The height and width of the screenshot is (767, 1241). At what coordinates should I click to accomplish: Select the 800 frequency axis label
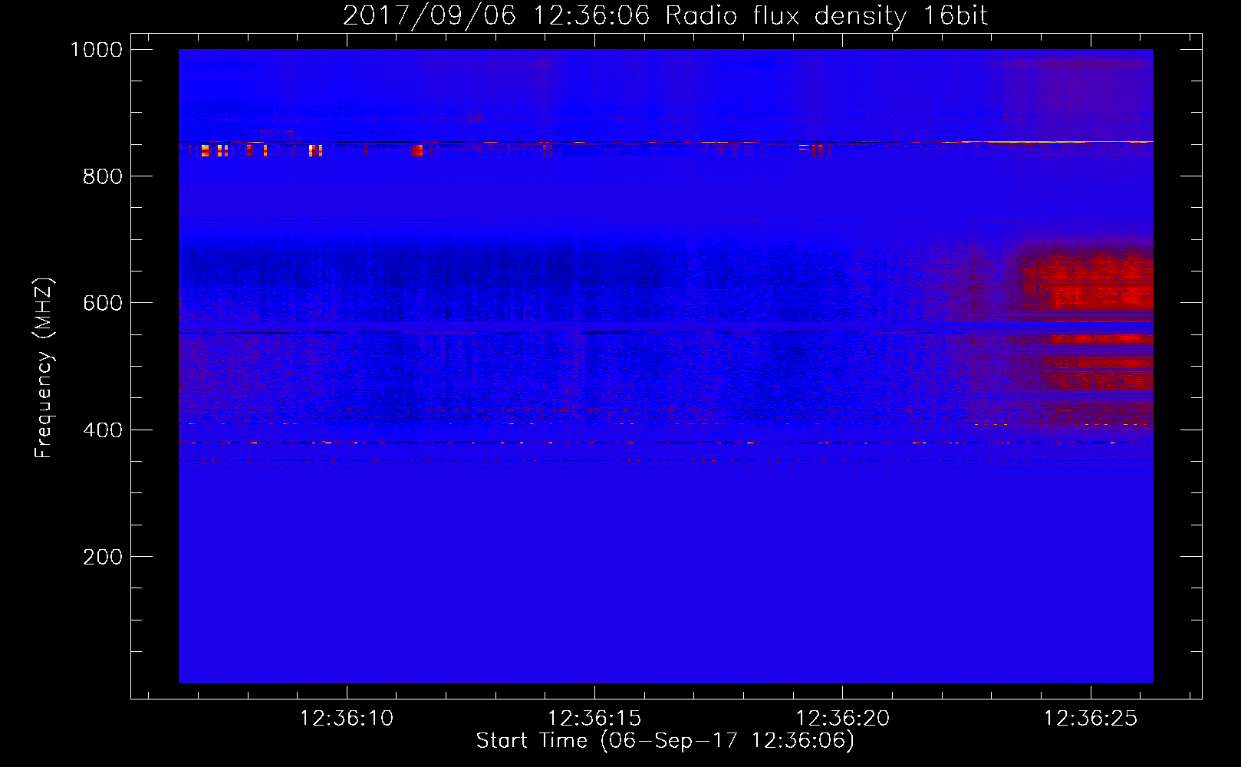click(103, 176)
